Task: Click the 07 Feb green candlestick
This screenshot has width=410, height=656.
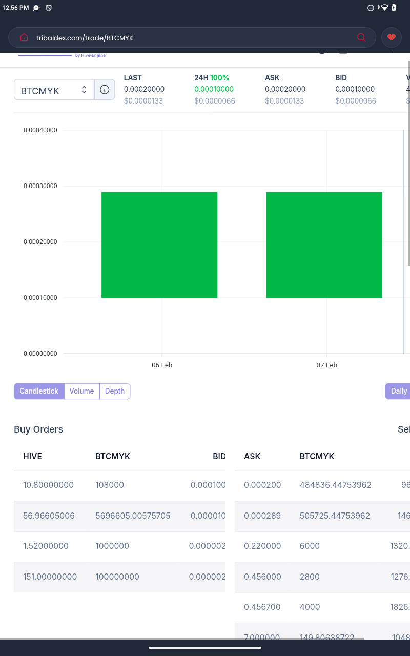Action: tap(324, 245)
